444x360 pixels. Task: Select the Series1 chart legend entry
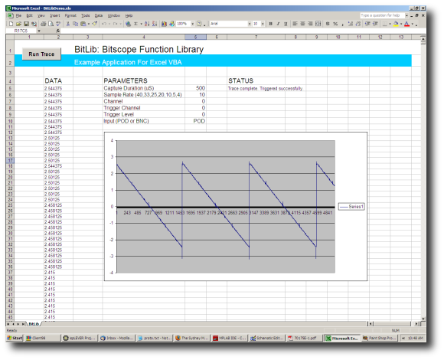click(x=351, y=207)
